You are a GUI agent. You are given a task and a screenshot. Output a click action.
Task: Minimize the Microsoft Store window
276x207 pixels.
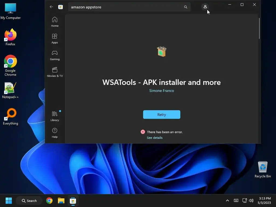pyautogui.click(x=230, y=5)
